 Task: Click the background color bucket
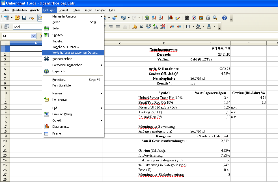198,27
